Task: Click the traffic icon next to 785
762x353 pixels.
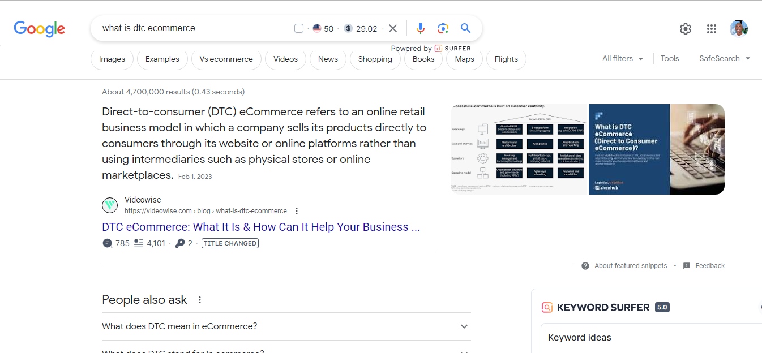Action: click(x=107, y=243)
